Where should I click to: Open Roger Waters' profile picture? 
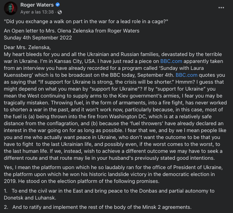coord(11,8)
